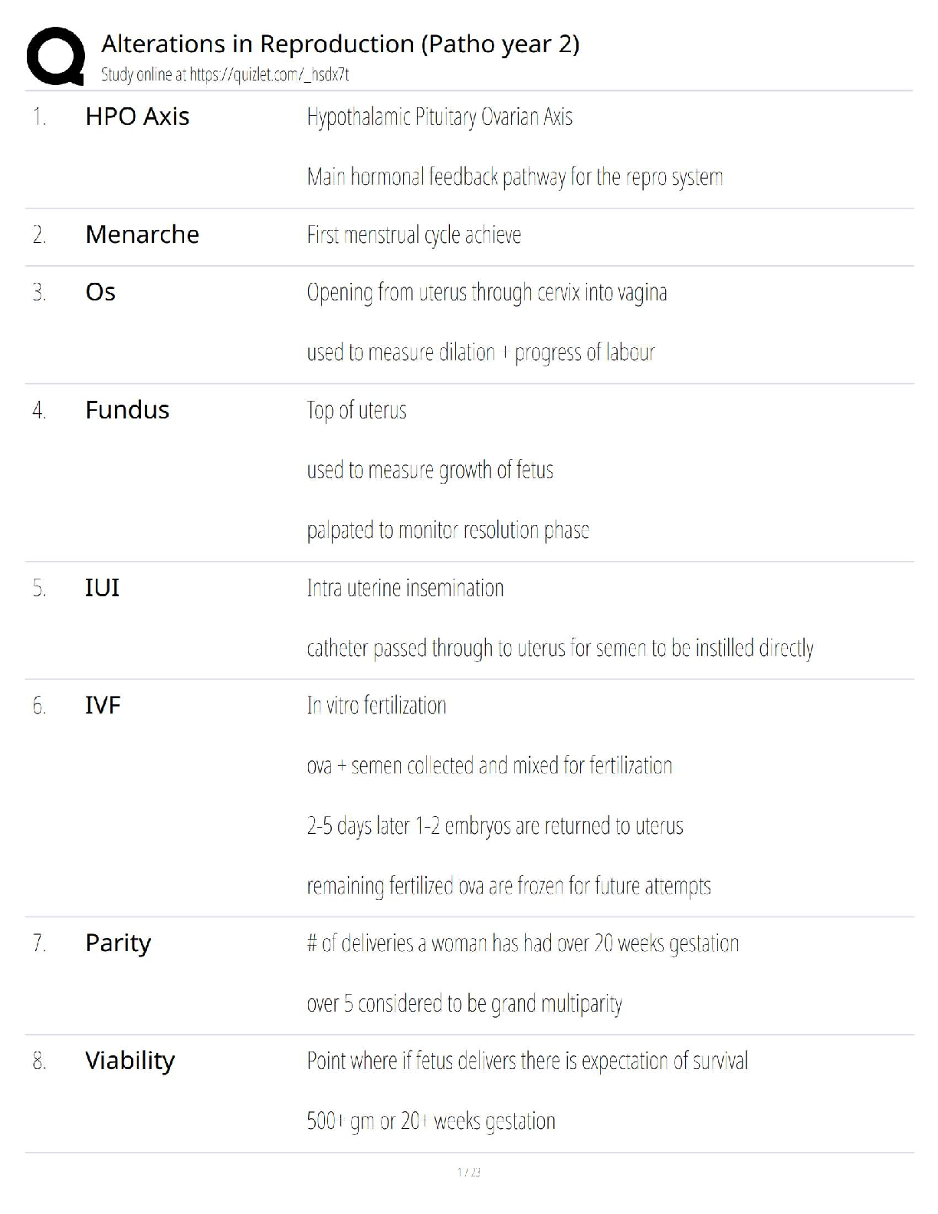Click the First menstrual cycle definition
Screen dimensions: 938x1214
(x=414, y=235)
